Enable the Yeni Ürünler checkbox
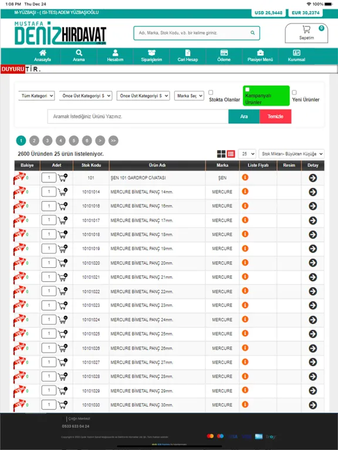 coord(294,93)
